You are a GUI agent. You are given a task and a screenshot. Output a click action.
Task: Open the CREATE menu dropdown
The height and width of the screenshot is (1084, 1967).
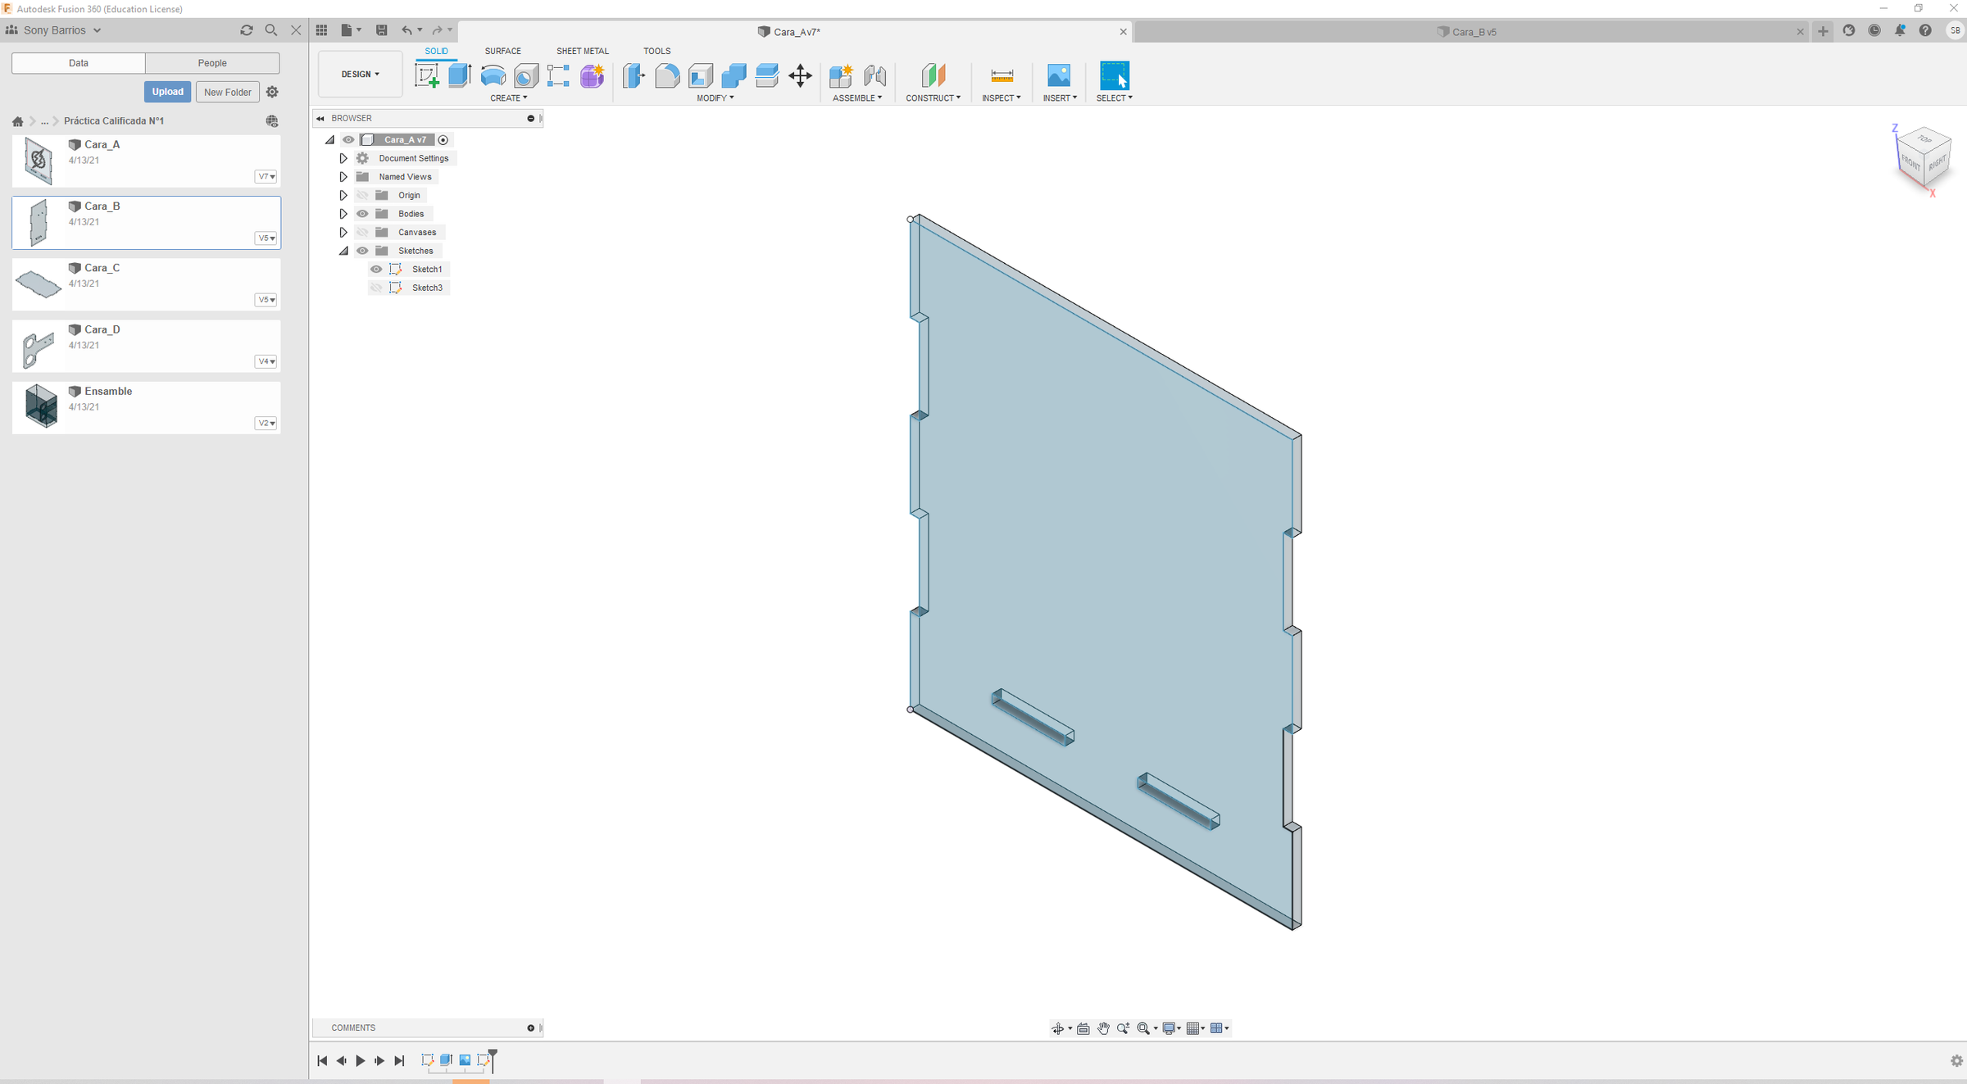(508, 98)
